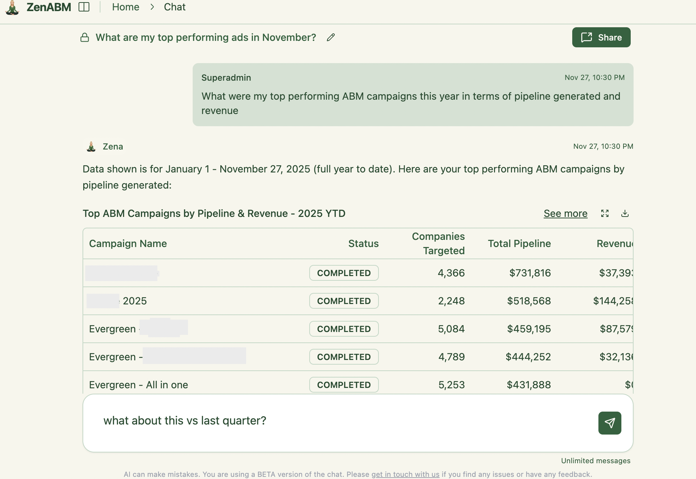Expand the campaigns table to fullscreen
696x479 pixels.
click(605, 213)
